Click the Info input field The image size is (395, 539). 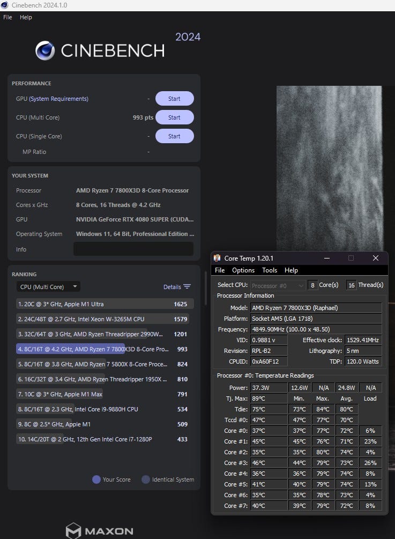point(133,249)
